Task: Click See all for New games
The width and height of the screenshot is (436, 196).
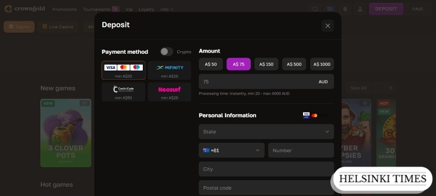Action: click(359, 88)
